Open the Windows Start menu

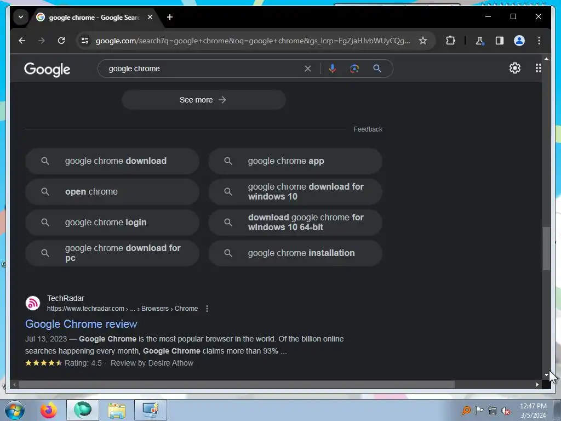(x=15, y=410)
